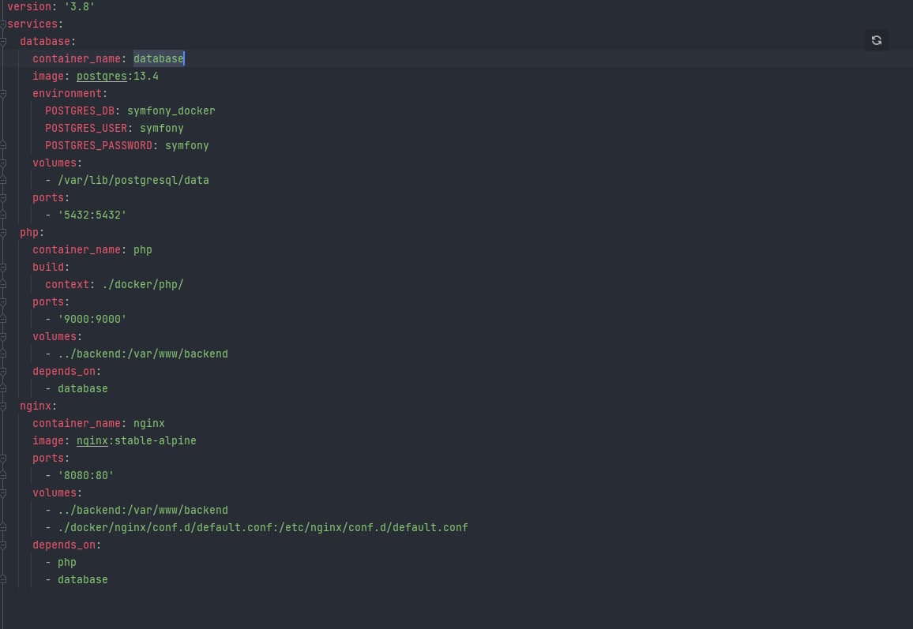
Task: Click the reload changes icon at top right
Action: click(877, 40)
